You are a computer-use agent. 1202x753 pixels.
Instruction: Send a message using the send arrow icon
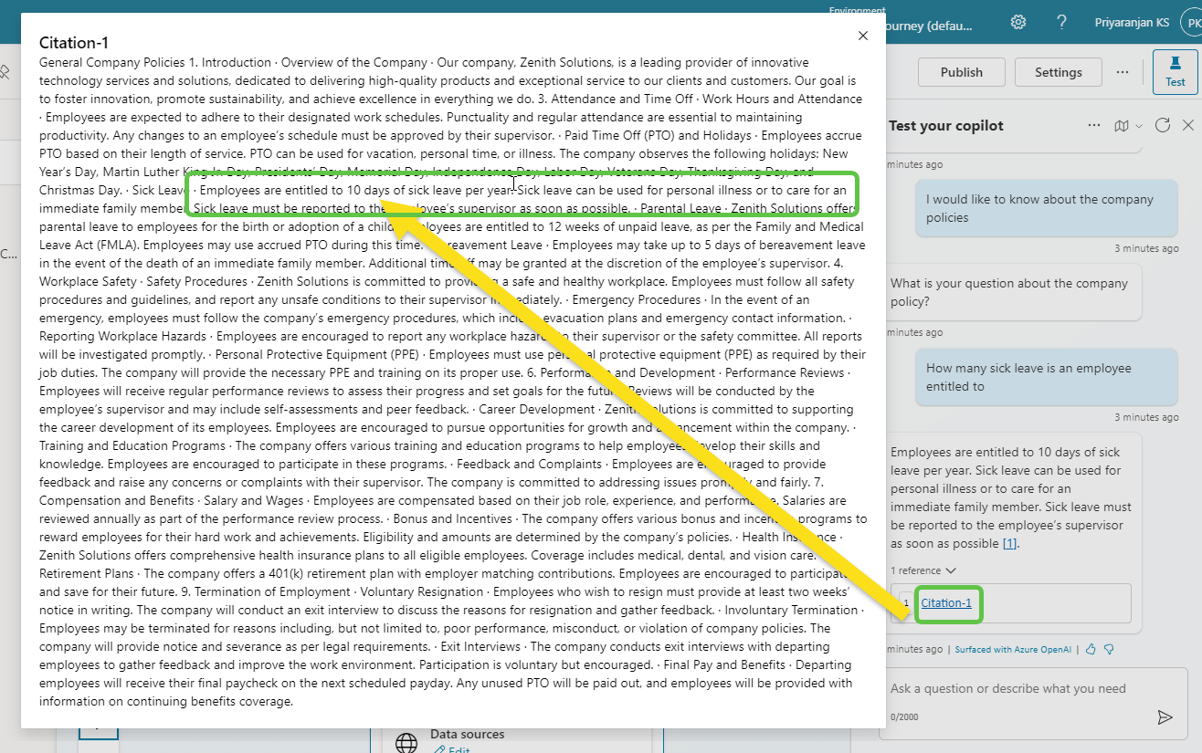coord(1166,717)
